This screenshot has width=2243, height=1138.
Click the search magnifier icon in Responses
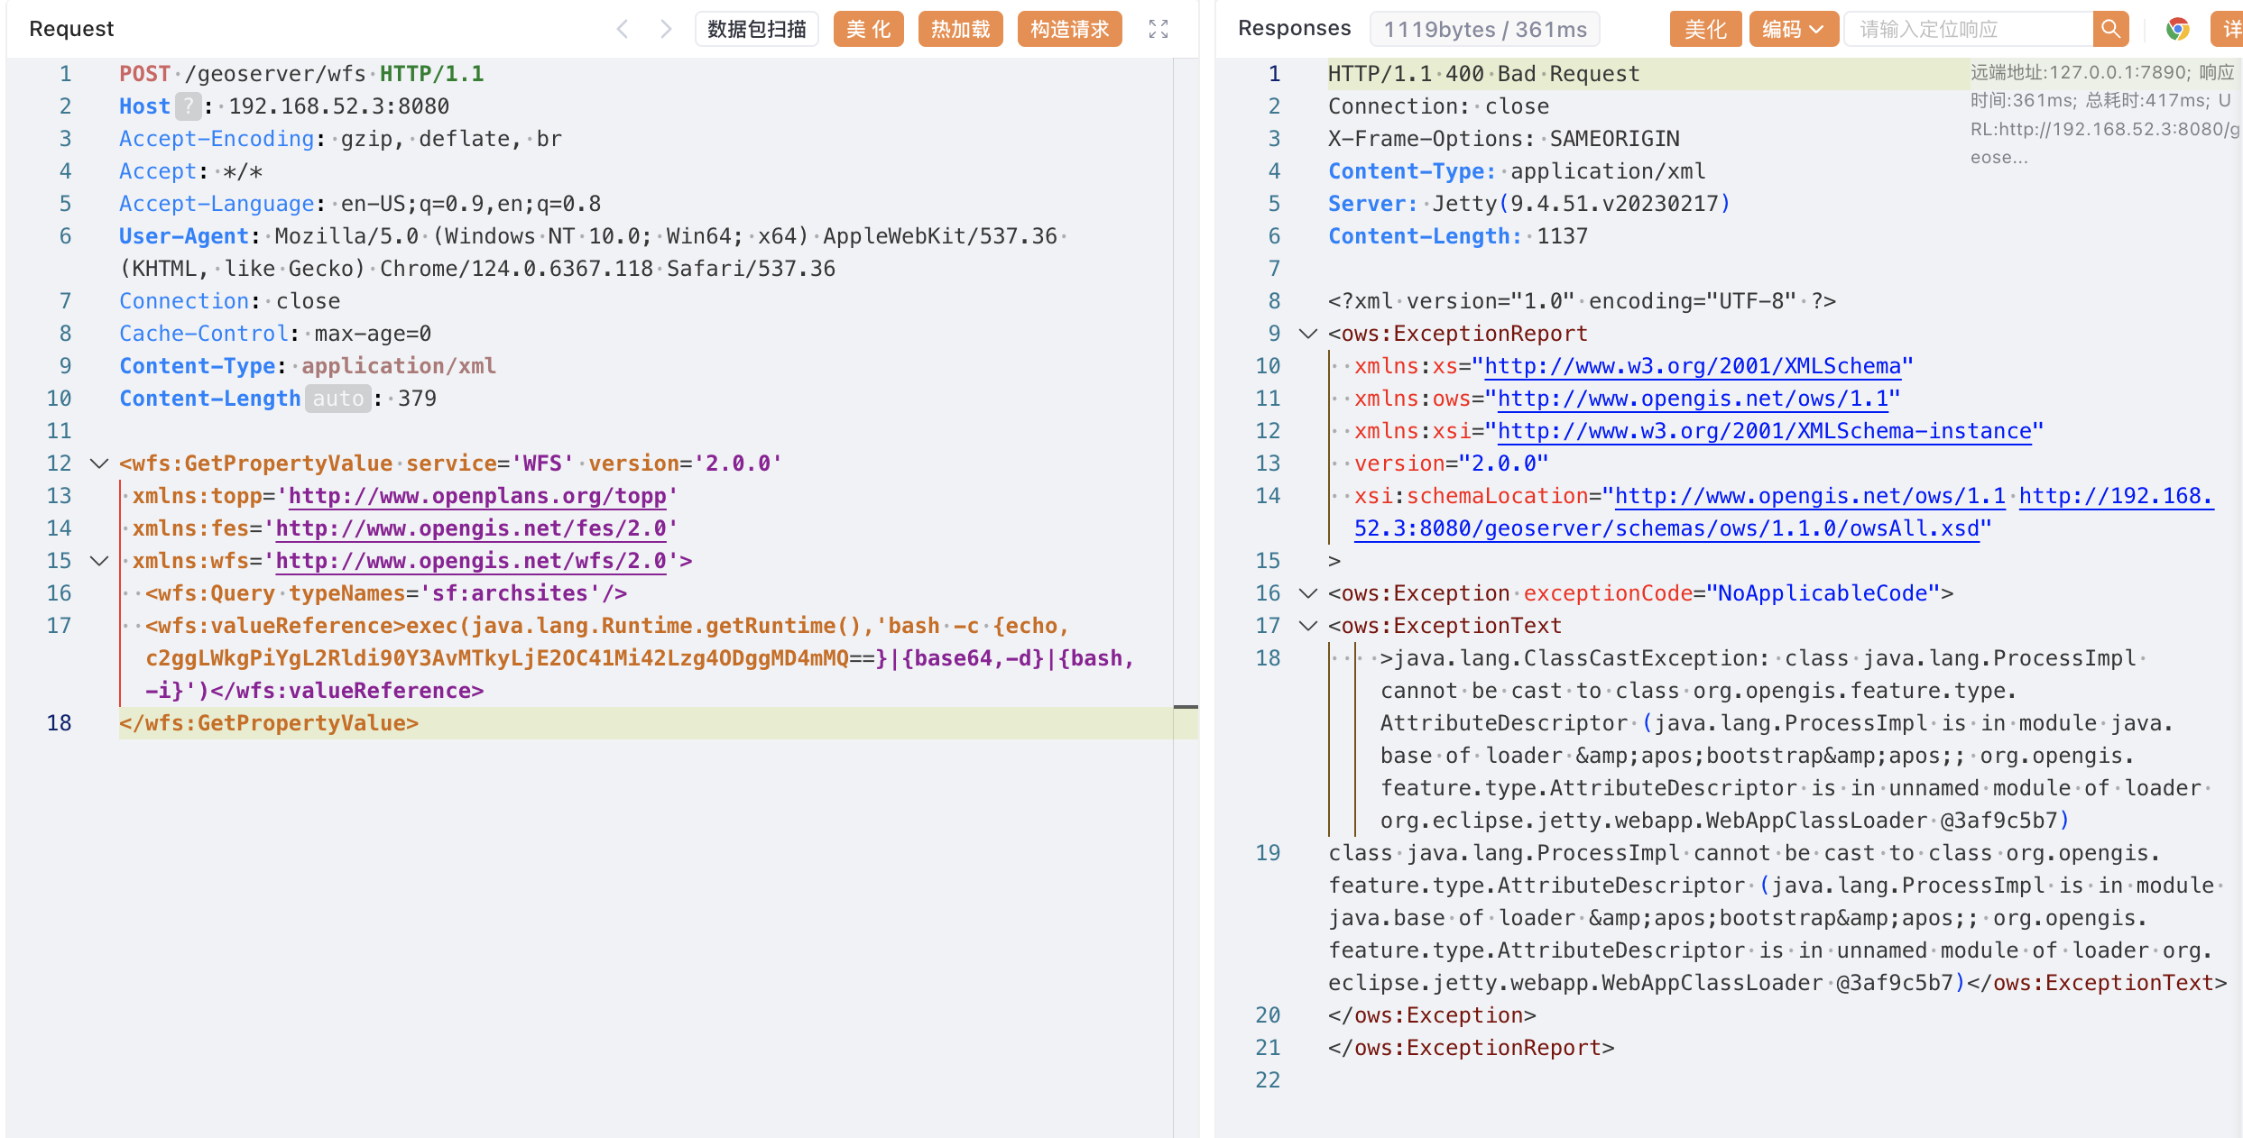tap(2110, 29)
